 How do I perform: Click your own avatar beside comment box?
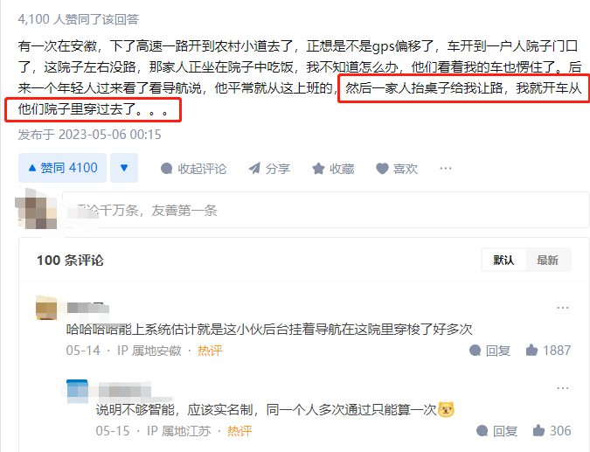(x=37, y=210)
